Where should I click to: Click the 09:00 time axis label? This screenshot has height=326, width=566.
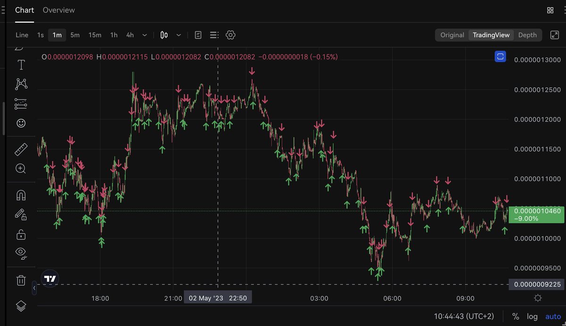(465, 298)
